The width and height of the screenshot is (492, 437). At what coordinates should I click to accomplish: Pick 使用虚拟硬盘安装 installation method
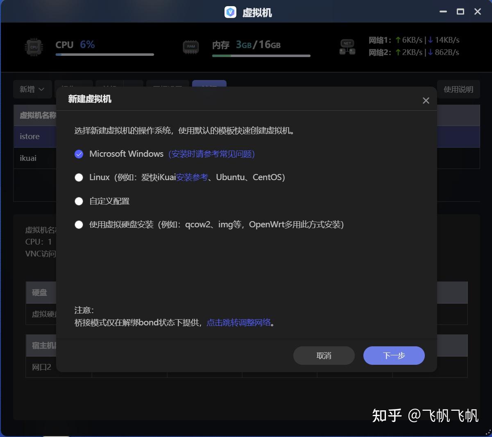(79, 224)
